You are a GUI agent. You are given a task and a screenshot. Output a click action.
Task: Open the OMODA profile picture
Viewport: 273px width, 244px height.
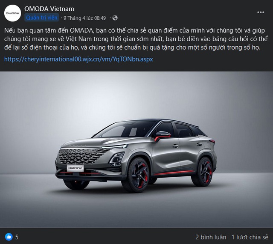click(x=12, y=13)
